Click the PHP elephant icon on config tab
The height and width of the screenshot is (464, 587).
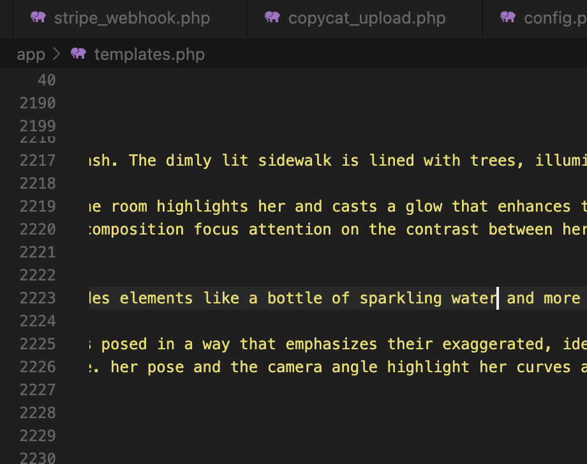[508, 18]
